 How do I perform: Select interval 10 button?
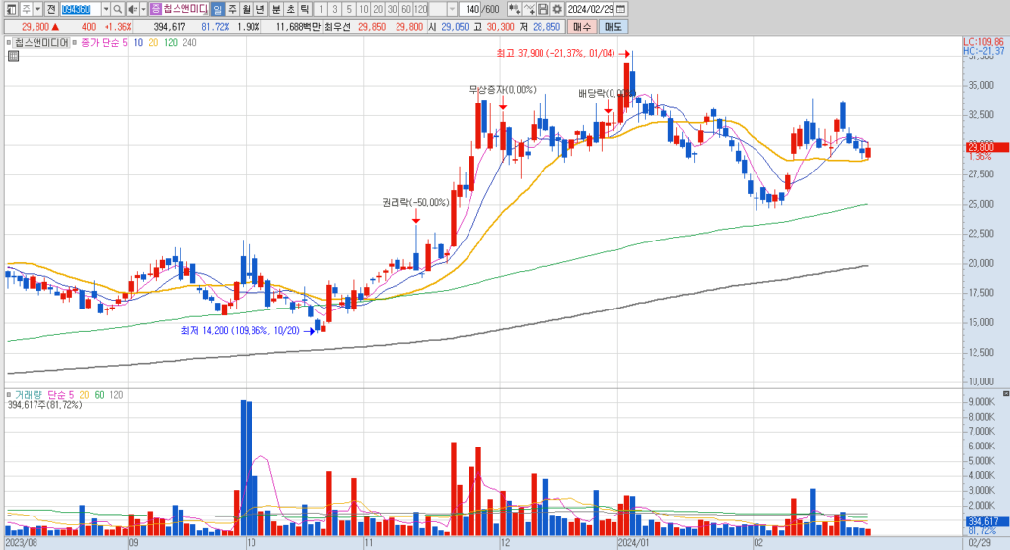pyautogui.click(x=363, y=9)
